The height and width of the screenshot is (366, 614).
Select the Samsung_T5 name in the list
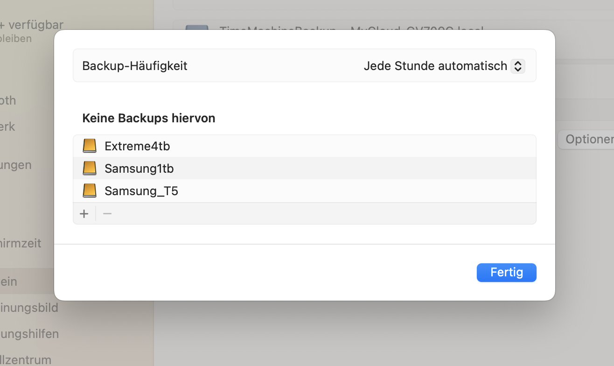(141, 191)
